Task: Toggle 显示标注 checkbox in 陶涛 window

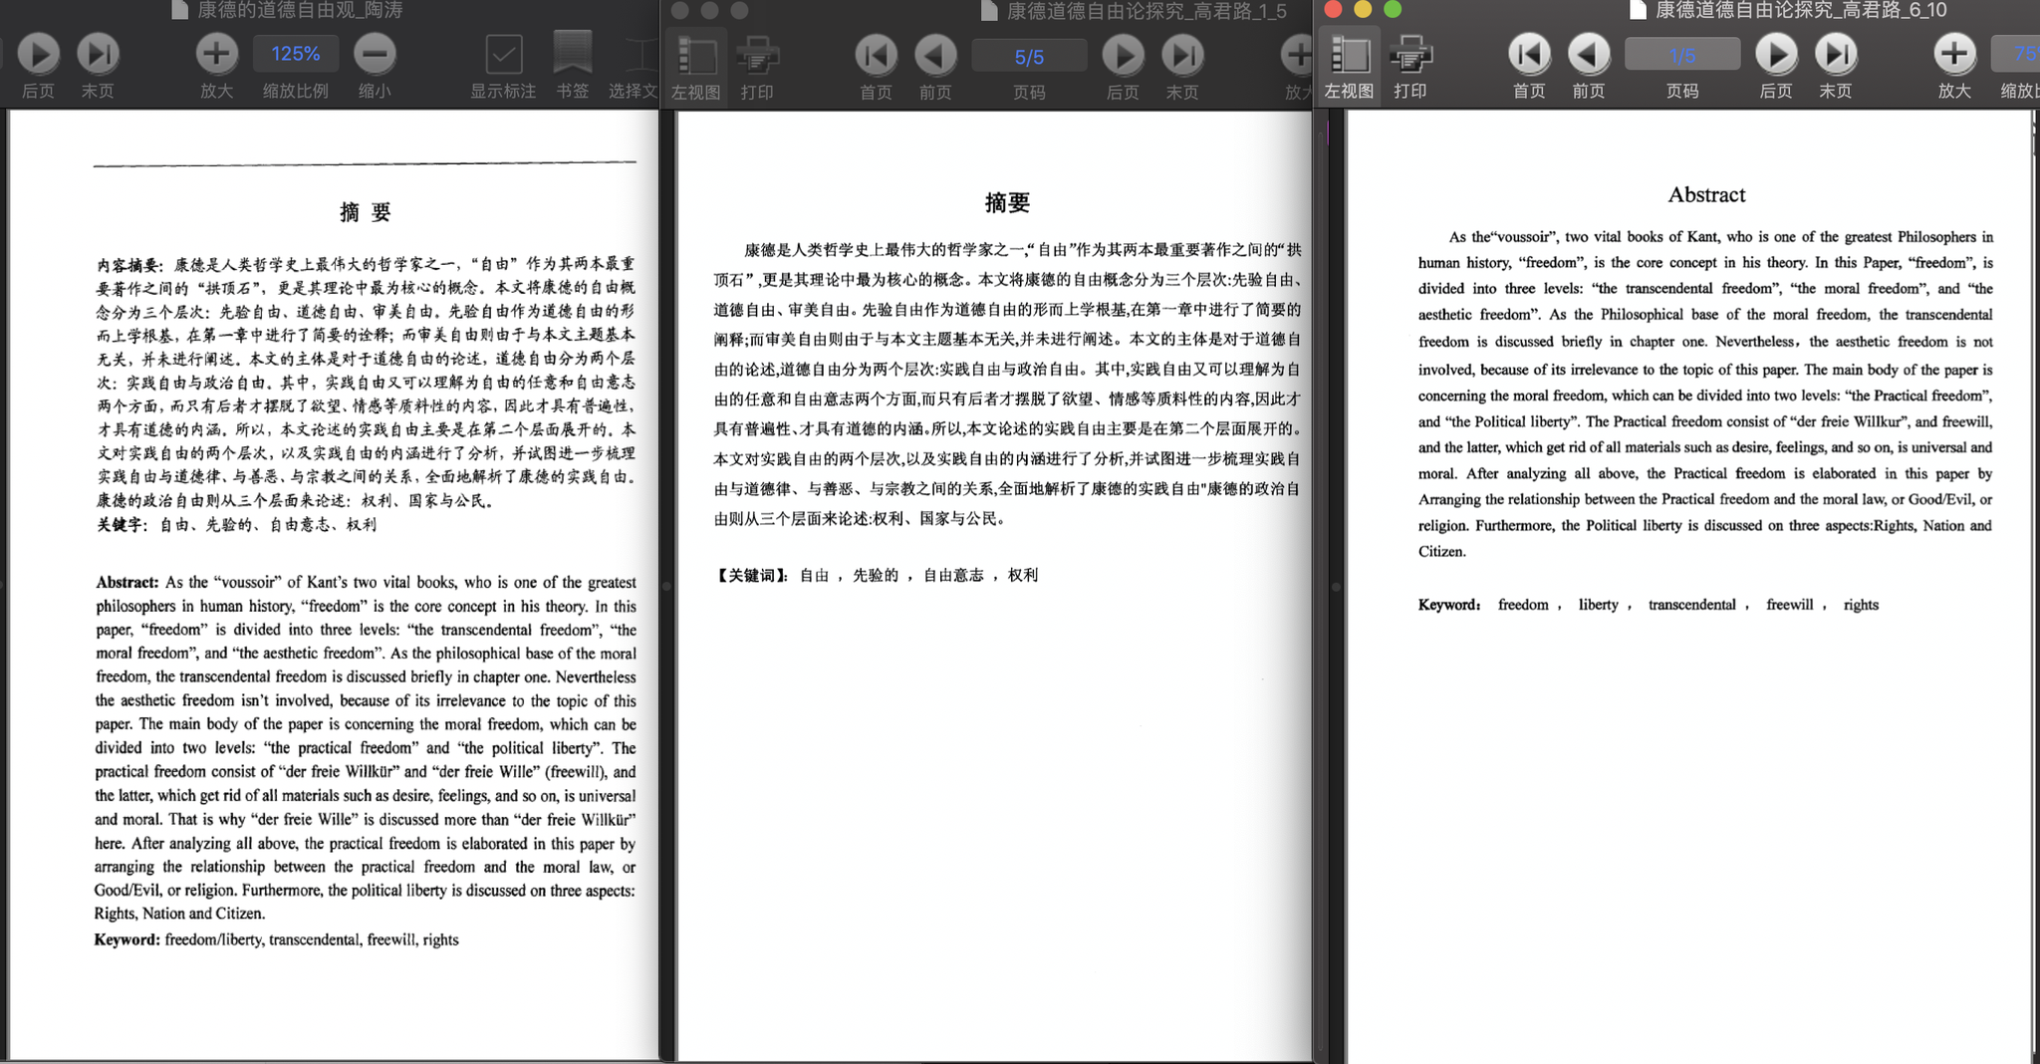Action: 503,54
